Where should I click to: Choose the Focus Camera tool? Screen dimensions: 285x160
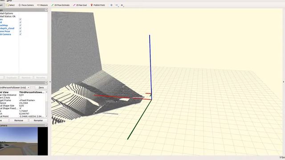point(26,5)
